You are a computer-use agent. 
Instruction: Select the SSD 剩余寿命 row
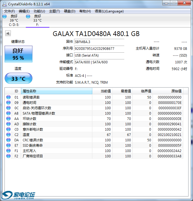(94, 145)
